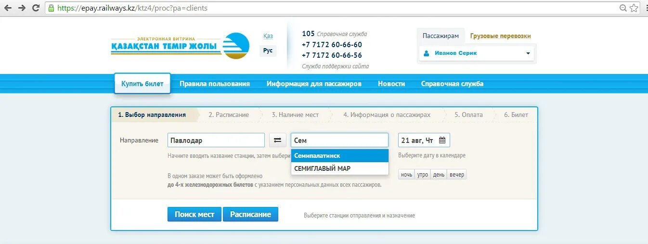The image size is (648, 244).
Task: Click the Қазақстан Темір Жолы logo
Action: coord(181,46)
